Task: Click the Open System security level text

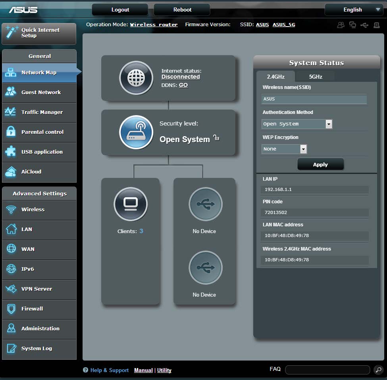Action: (x=185, y=139)
